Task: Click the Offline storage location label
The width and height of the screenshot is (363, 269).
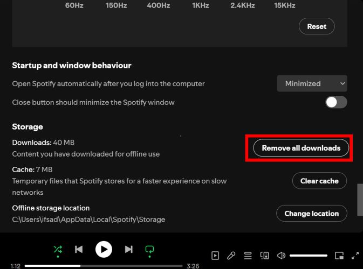Action: pos(51,208)
